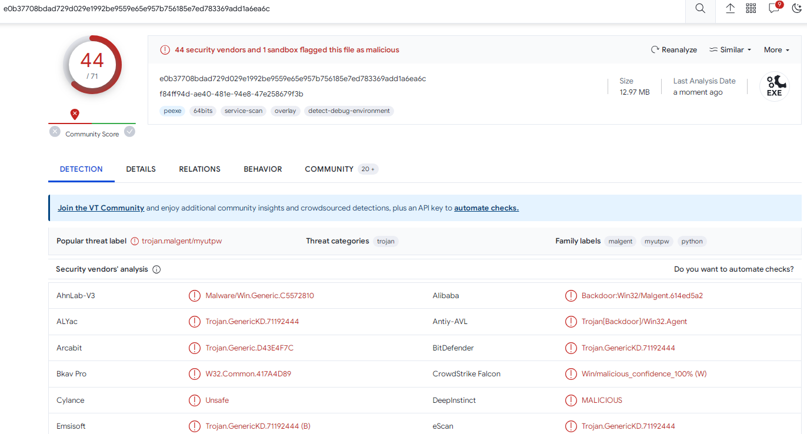Click the alert icon in the CrowdStrike Falcon row
This screenshot has height=434, width=807.
(x=571, y=374)
